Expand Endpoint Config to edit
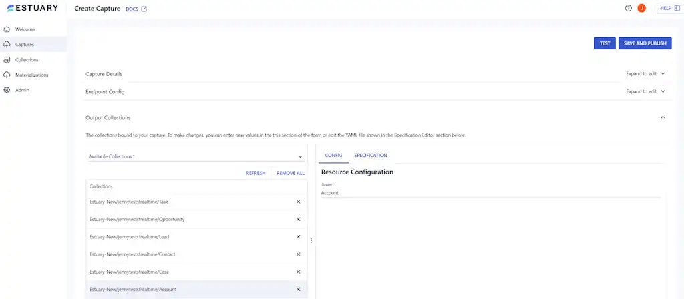This screenshot has width=684, height=299. [x=646, y=91]
